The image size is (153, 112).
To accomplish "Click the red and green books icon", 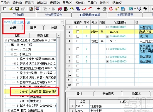I will pos(66,9).
